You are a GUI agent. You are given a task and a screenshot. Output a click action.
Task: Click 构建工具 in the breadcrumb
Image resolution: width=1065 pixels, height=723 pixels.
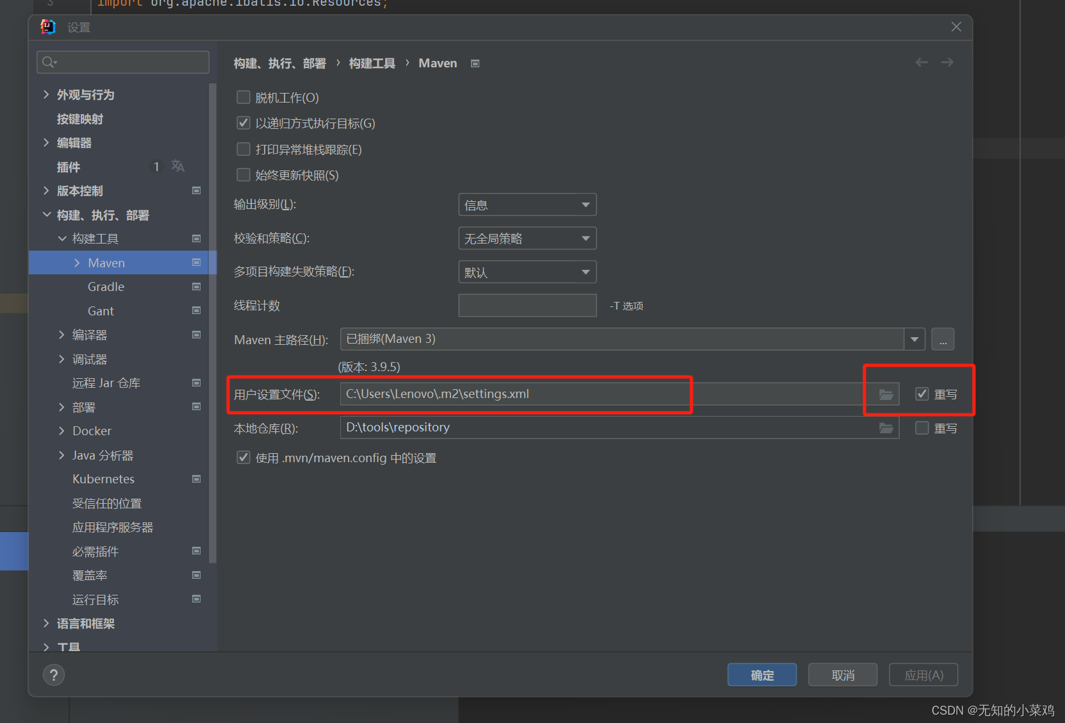tap(372, 63)
